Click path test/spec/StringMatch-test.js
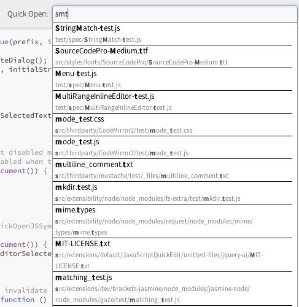 pyautogui.click(x=98, y=39)
